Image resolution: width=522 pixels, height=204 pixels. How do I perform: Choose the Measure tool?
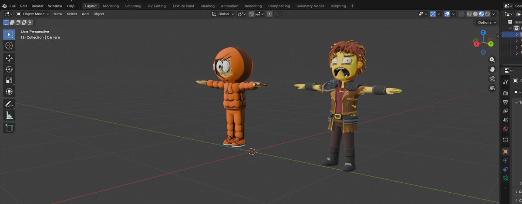pos(9,115)
